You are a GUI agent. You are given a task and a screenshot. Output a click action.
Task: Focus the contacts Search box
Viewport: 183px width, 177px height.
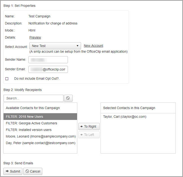pyautogui.click(x=34, y=98)
